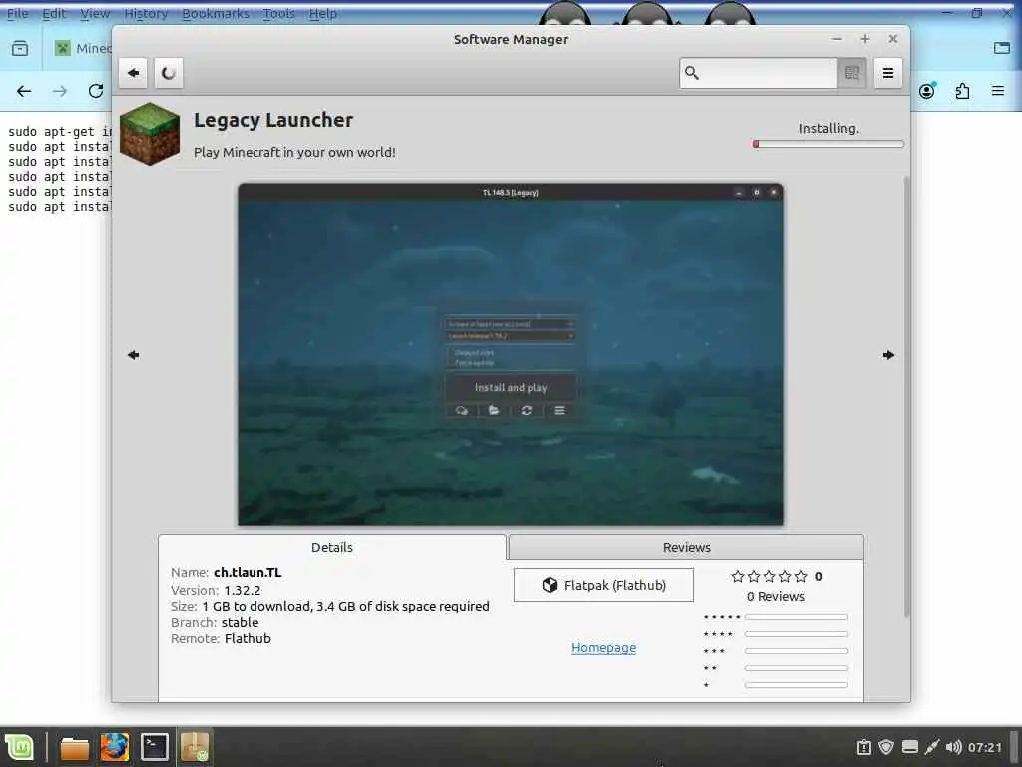Image resolution: width=1022 pixels, height=767 pixels.
Task: Open the shield update manager tray icon
Action: point(886,747)
